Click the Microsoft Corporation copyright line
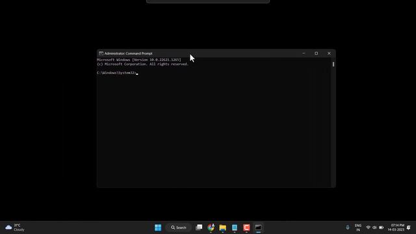 (143, 64)
